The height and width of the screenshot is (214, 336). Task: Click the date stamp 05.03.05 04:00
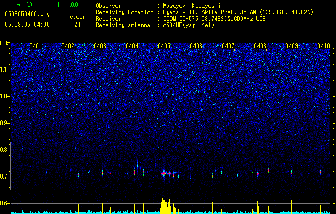27,25
